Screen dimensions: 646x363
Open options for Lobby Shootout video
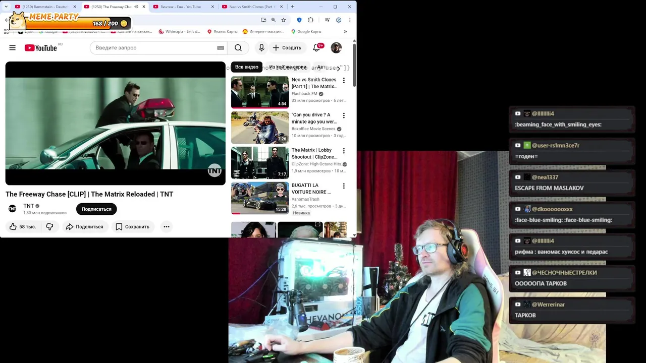pos(344,151)
